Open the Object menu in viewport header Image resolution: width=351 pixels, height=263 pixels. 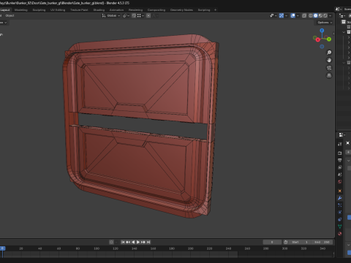[10, 15]
